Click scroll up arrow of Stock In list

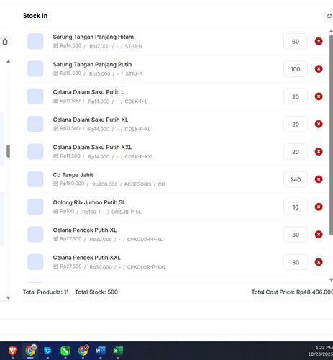pyautogui.click(x=331, y=31)
